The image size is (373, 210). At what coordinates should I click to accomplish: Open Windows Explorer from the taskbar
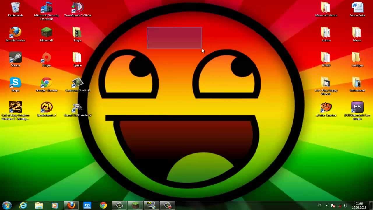pos(39,205)
